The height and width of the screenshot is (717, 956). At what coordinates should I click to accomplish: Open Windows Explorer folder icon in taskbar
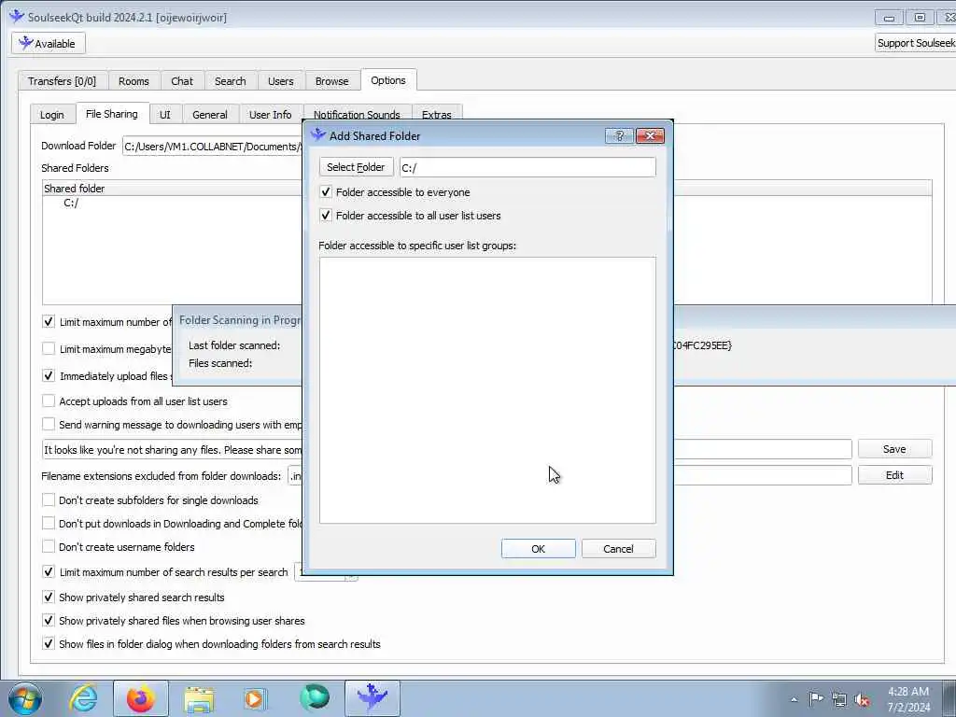[199, 698]
